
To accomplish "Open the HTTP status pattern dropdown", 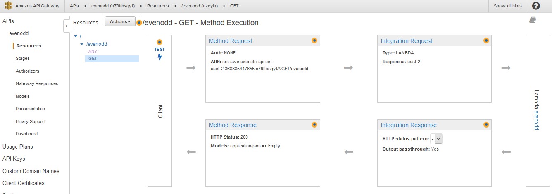I will pos(436,139).
